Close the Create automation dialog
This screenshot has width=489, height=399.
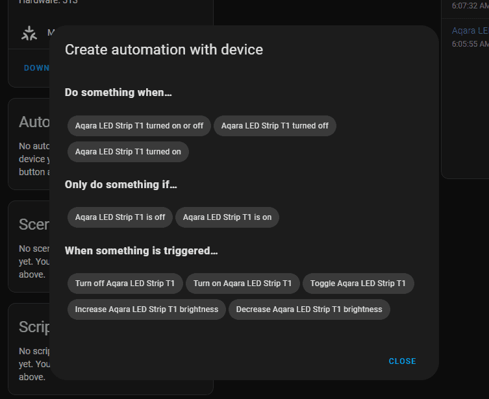pos(402,361)
